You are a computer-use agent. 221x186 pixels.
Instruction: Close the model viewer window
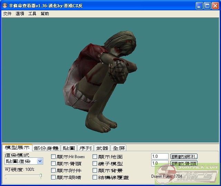point(215,6)
